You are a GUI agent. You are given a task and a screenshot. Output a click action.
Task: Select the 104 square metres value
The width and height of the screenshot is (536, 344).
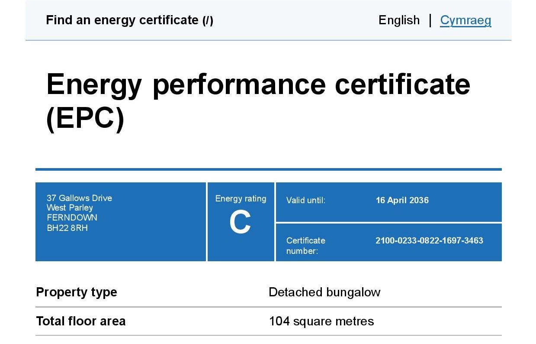point(321,321)
